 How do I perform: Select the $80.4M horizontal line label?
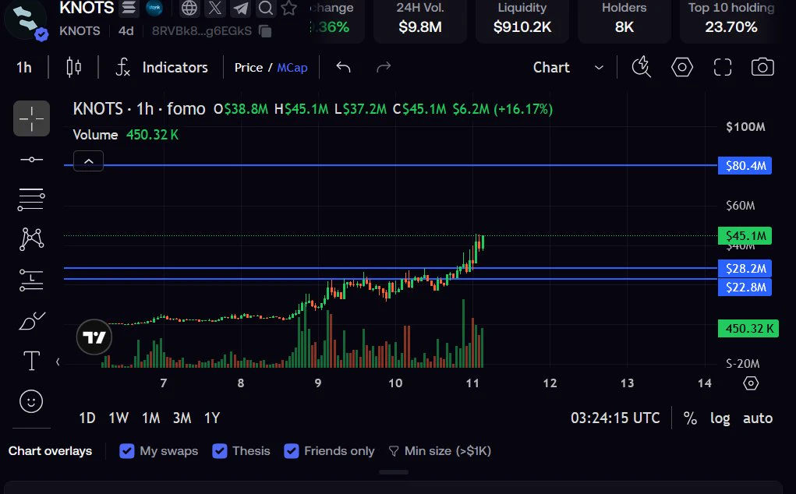coord(745,165)
